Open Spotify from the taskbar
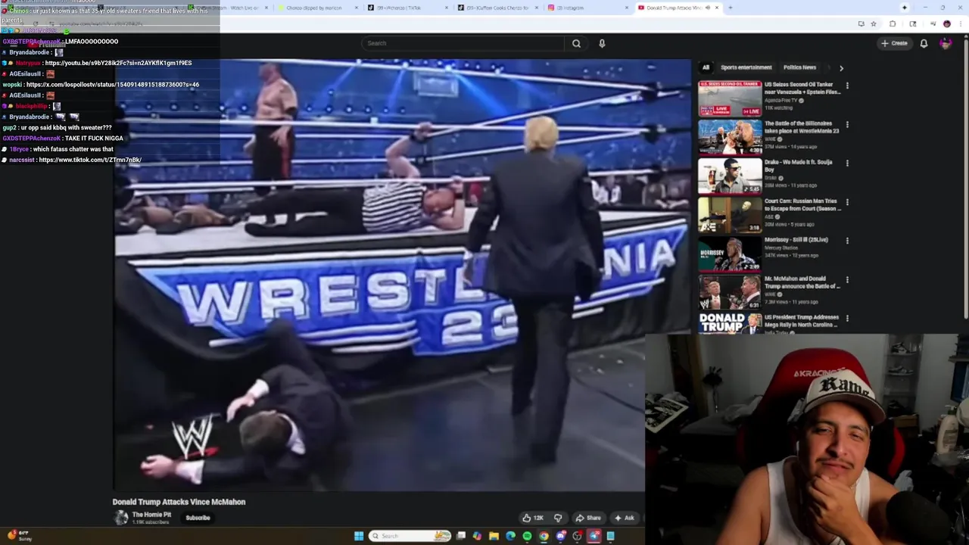 pos(527,536)
